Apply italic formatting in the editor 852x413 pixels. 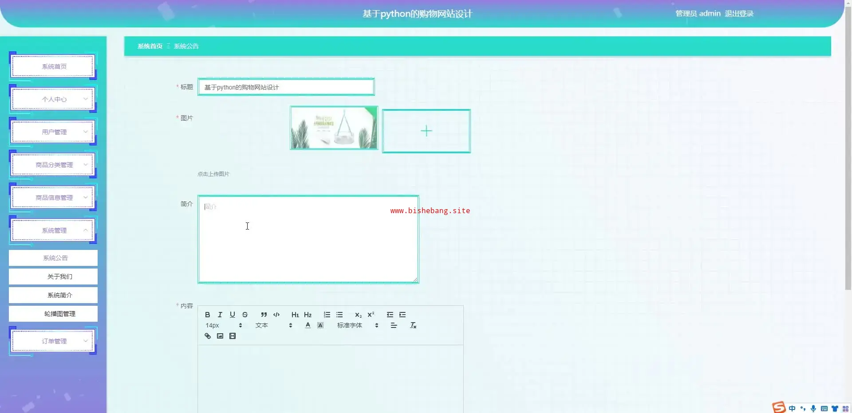(x=220, y=315)
